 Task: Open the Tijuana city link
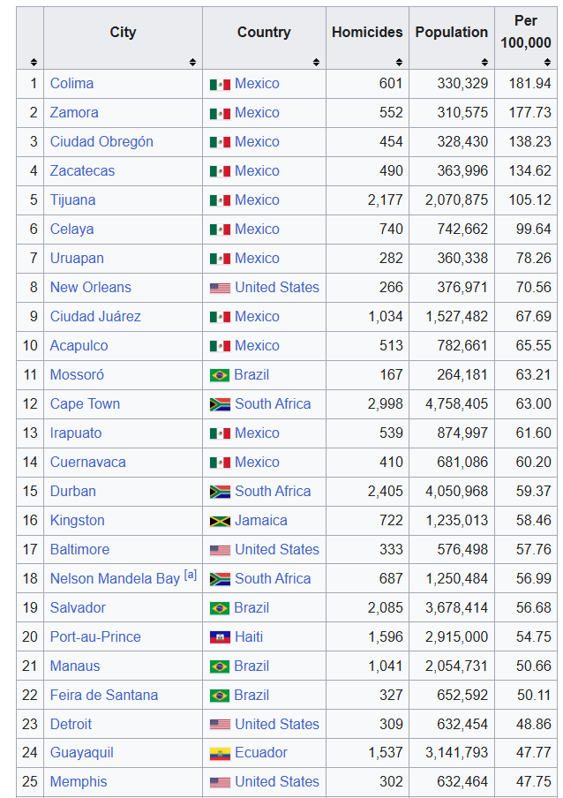(72, 200)
